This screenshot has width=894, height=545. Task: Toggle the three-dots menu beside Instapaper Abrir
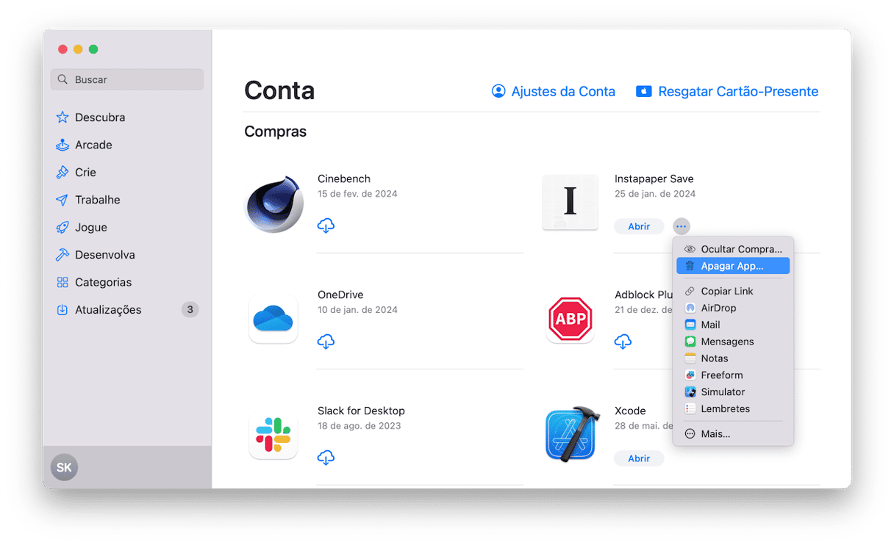click(x=682, y=226)
